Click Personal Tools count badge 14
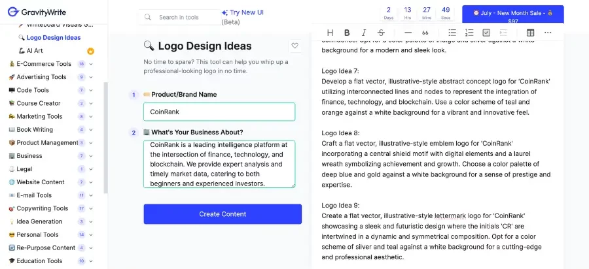Screen dimensions: 589x269 point(81,234)
